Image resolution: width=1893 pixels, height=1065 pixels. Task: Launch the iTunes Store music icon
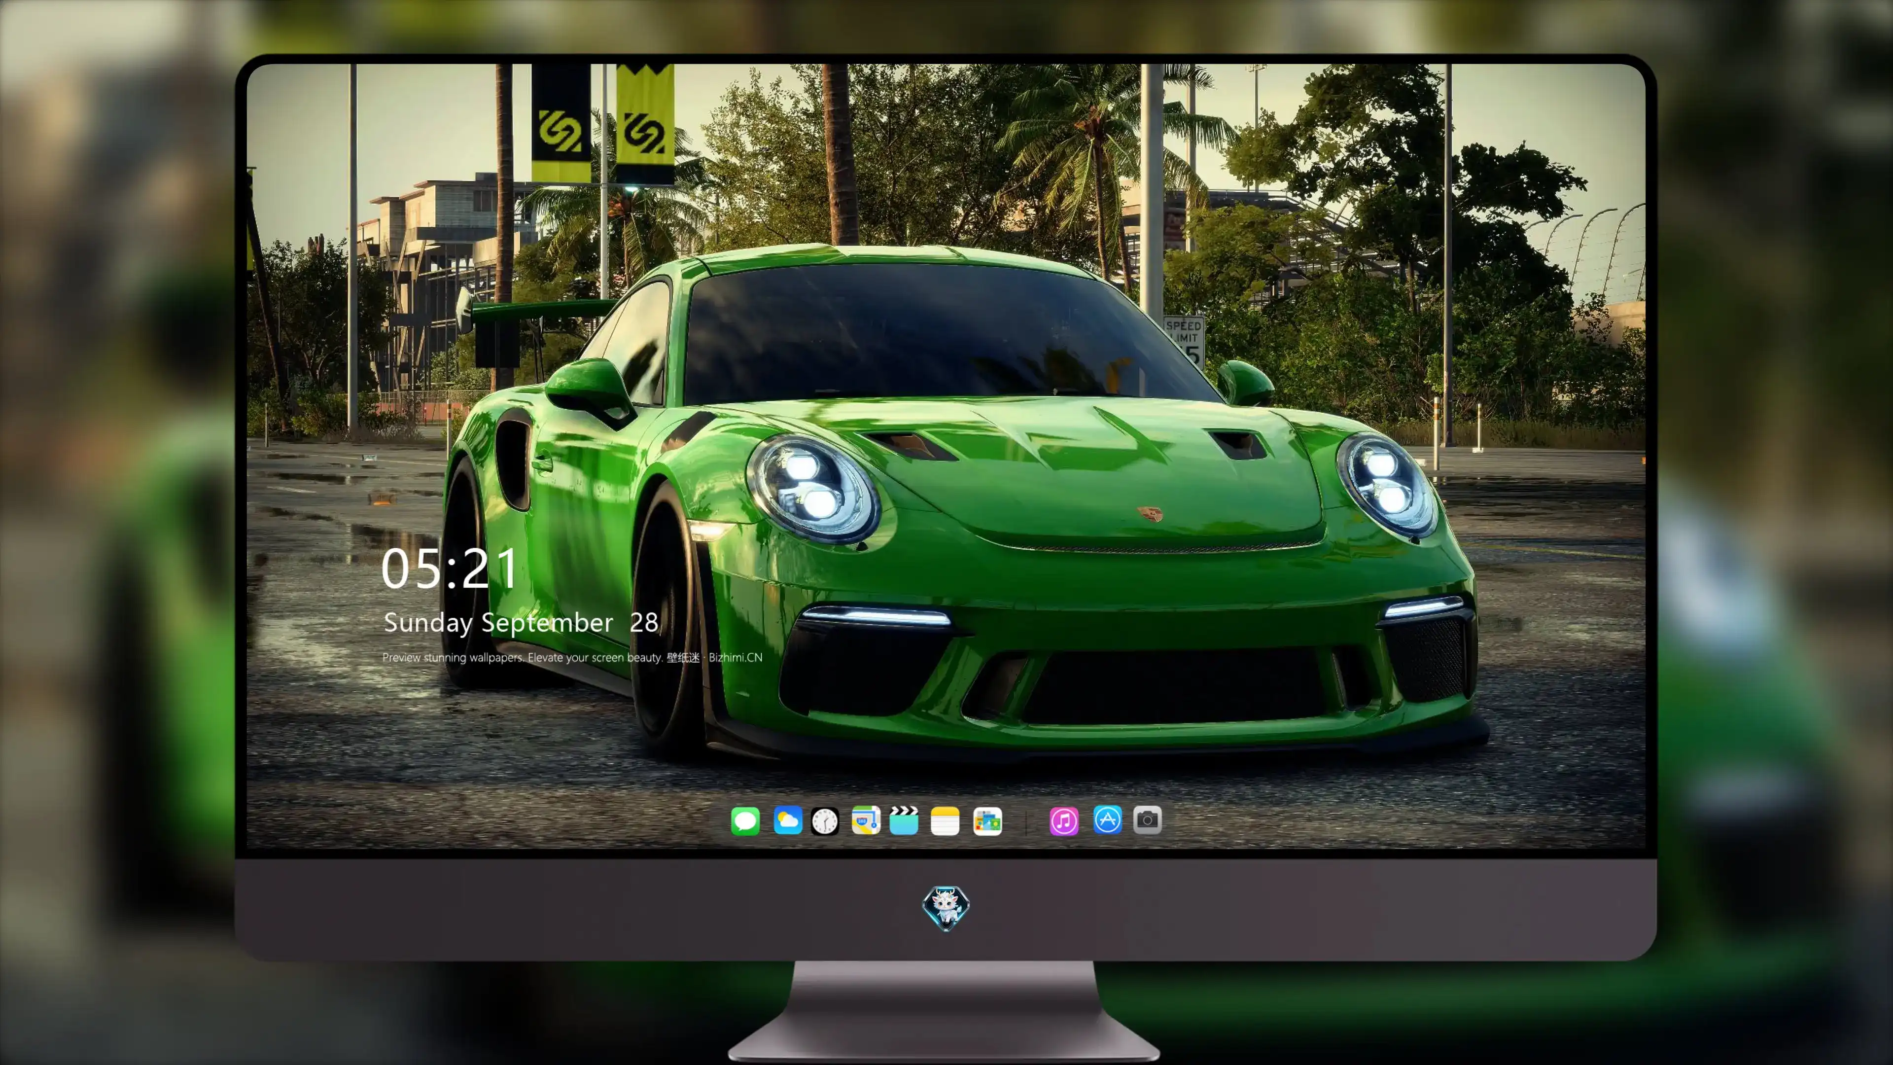(1064, 821)
